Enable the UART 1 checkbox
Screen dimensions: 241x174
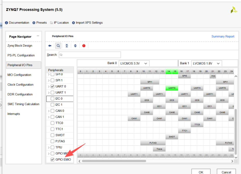click(52, 92)
